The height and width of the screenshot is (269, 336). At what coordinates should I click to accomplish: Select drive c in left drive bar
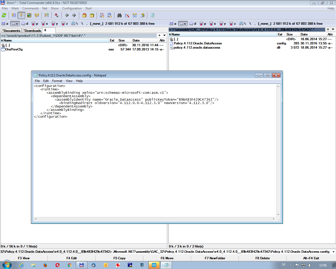[x=15, y=24]
